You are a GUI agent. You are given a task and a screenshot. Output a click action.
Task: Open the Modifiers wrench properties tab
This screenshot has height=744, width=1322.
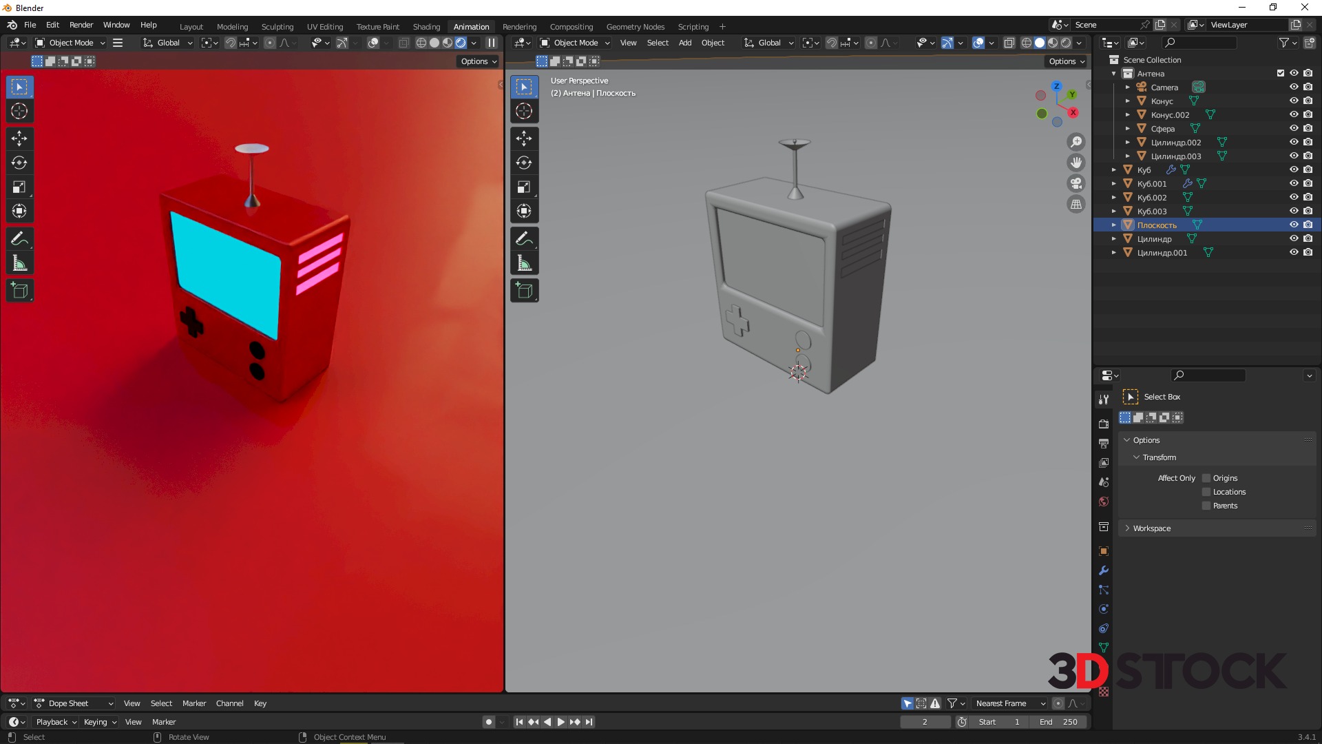[x=1104, y=570]
